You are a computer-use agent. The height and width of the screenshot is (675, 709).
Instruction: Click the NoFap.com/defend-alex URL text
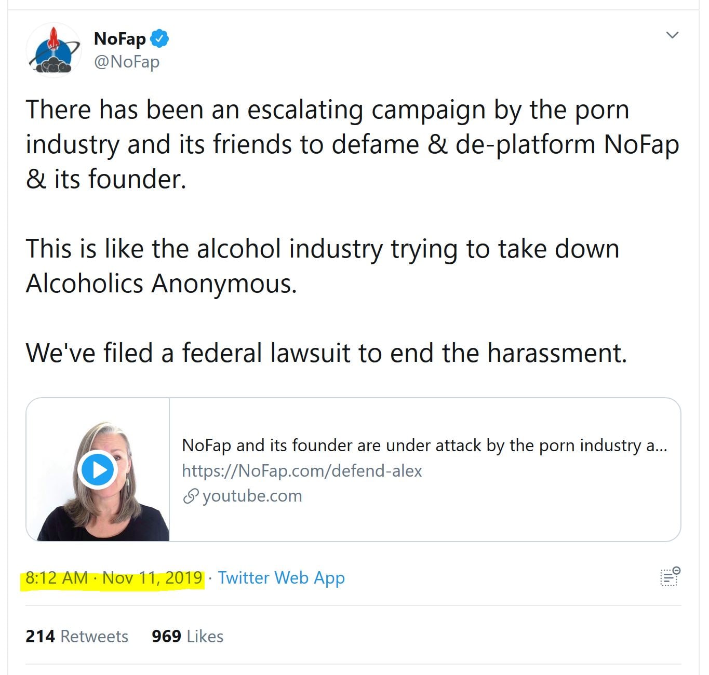click(x=301, y=471)
